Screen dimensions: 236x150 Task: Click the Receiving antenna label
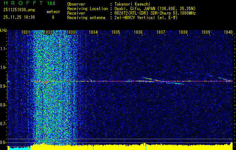click(86, 18)
